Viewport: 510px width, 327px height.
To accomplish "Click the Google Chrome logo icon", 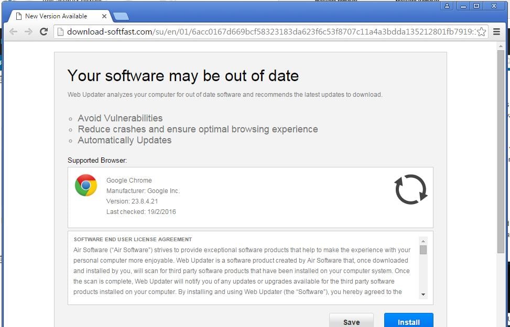I will pyautogui.click(x=86, y=185).
